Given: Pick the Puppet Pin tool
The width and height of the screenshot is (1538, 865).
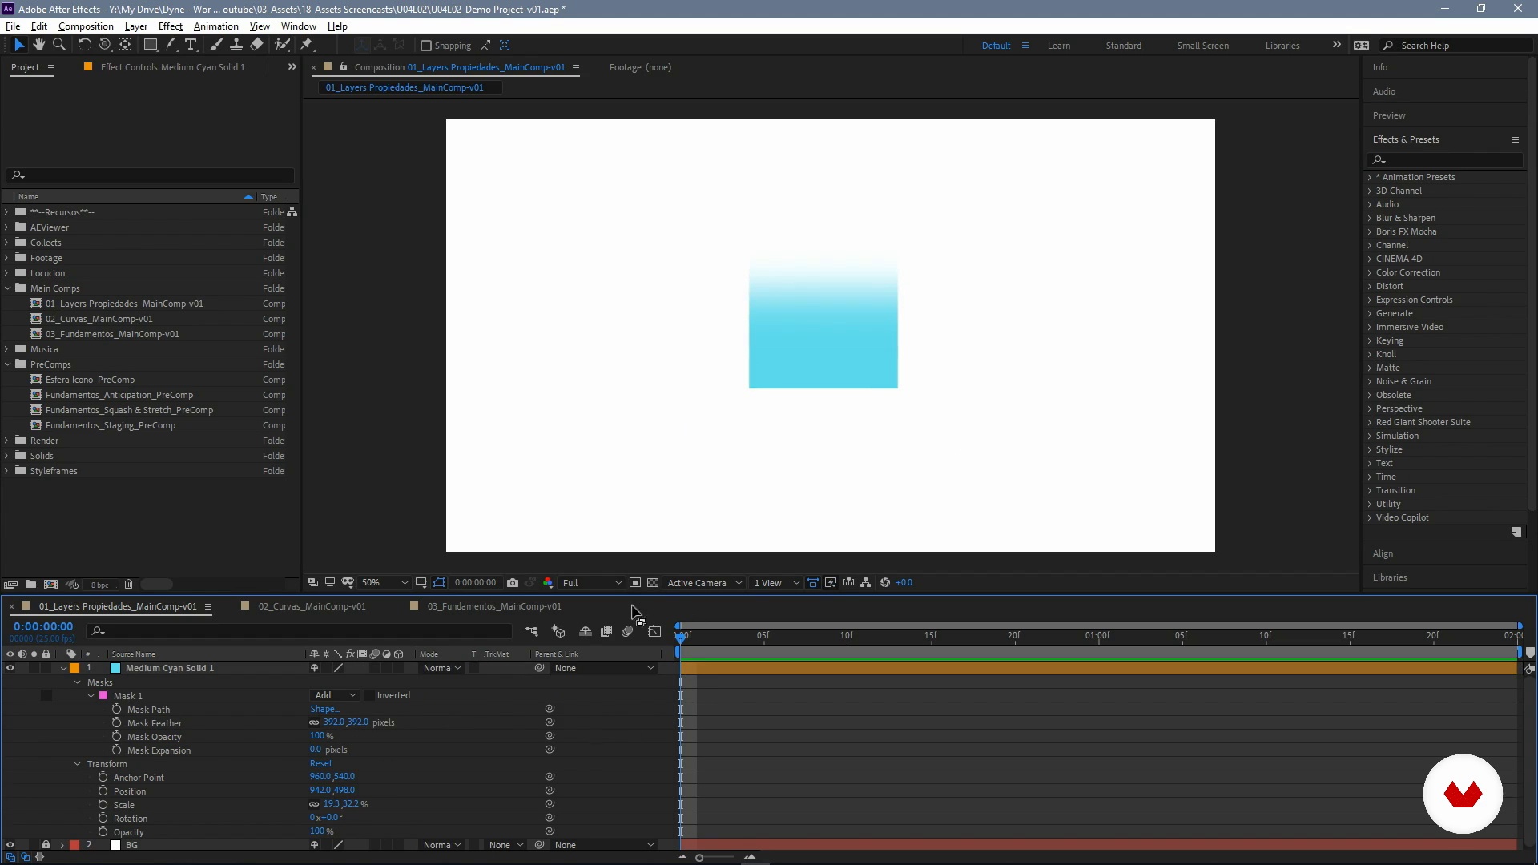Looking at the screenshot, I should click(x=307, y=45).
